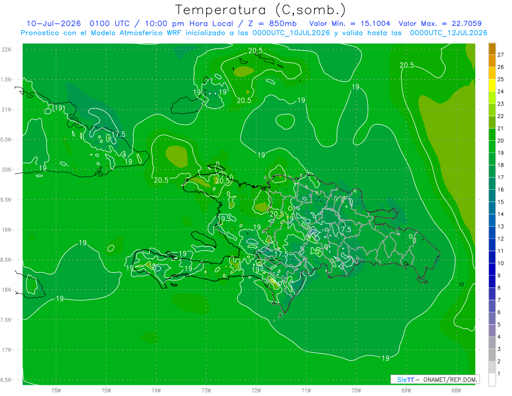
Task: Pick the white swatch at colorbar bottom
Action: (x=492, y=380)
